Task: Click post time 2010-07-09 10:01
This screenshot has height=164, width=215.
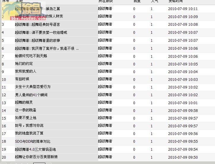Action: click(x=183, y=103)
